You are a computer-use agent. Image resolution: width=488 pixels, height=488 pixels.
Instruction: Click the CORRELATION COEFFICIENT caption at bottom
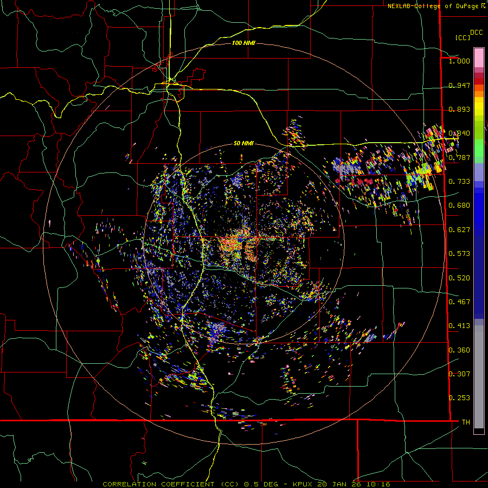pyautogui.click(x=246, y=484)
